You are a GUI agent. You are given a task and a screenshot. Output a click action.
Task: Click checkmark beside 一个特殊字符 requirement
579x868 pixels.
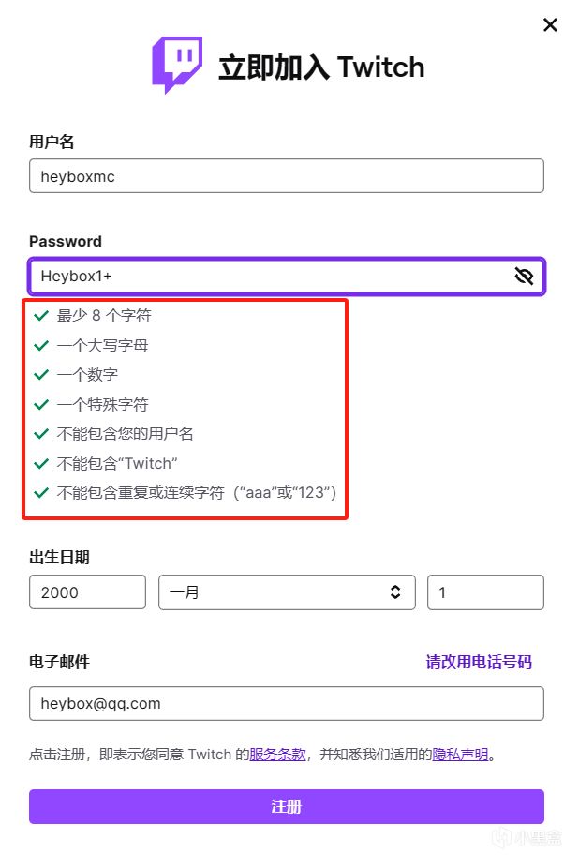tap(40, 405)
